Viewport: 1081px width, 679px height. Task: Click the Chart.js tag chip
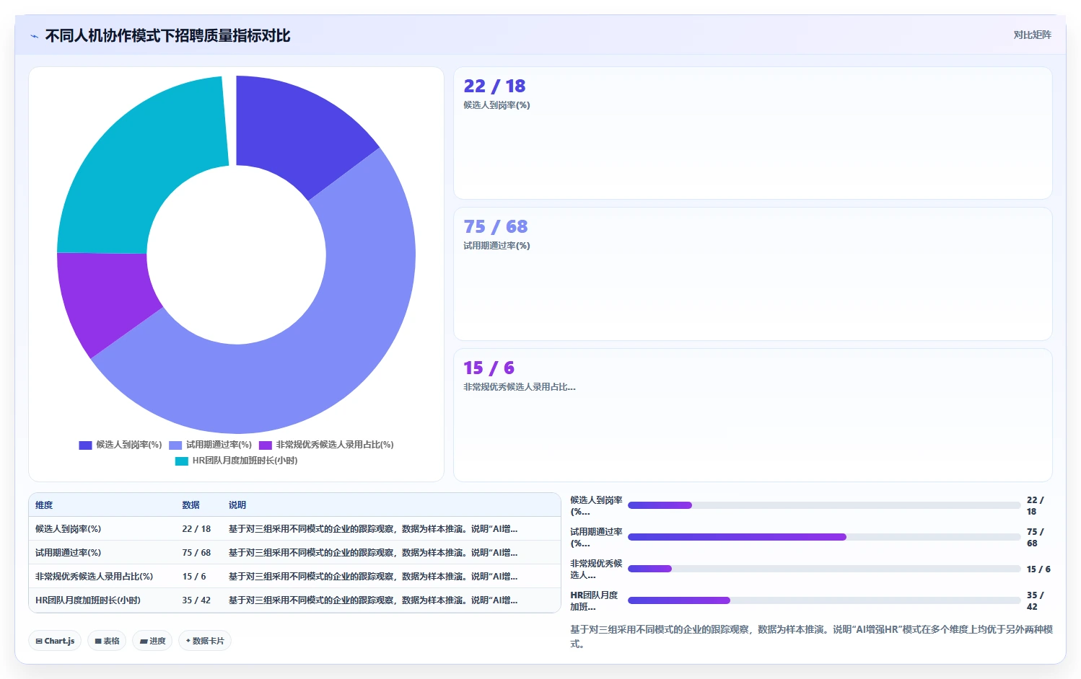(55, 641)
